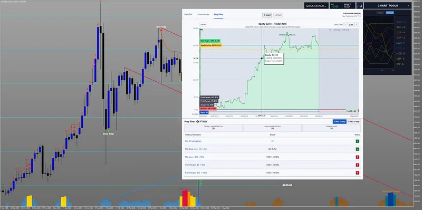Click the Max Daily Loss yellow label on chart

click(x=211, y=45)
